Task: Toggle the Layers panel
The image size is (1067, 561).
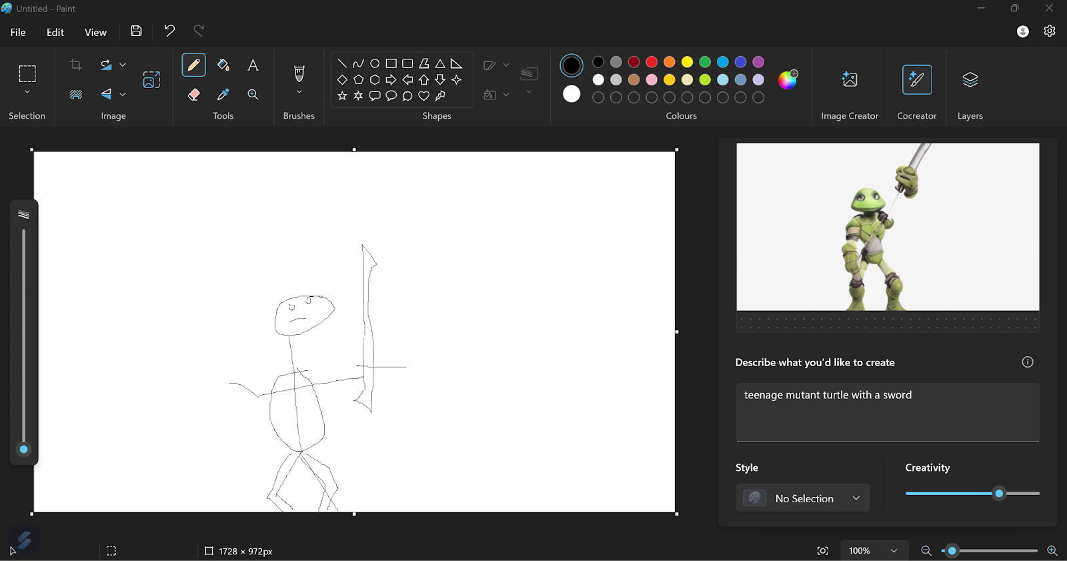Action: [970, 88]
